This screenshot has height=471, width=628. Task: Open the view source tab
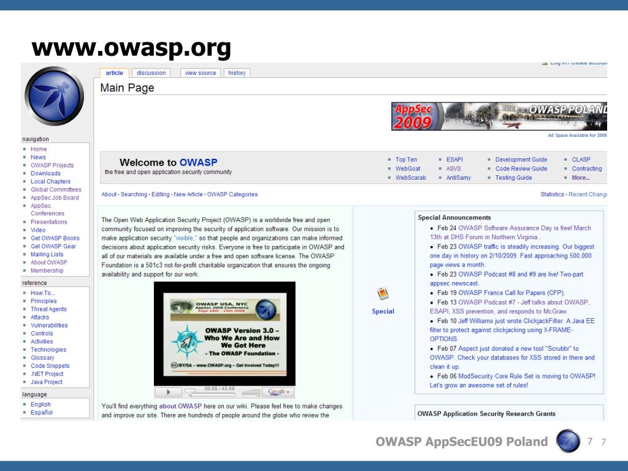pos(201,73)
